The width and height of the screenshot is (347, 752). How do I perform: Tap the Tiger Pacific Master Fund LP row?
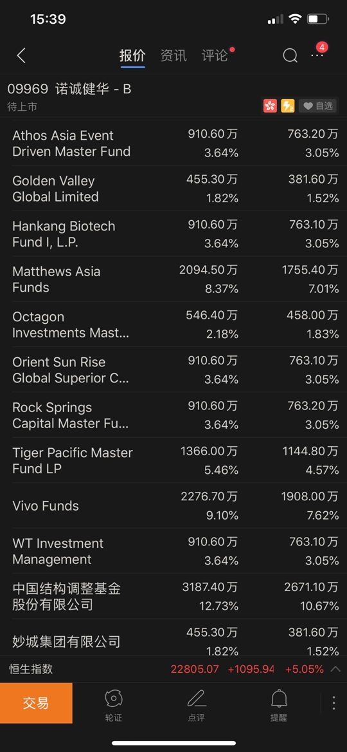click(x=173, y=460)
